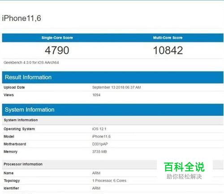The height and width of the screenshot is (194, 224).
Task: Select the memory value 3735 MB
Action: (x=99, y=151)
